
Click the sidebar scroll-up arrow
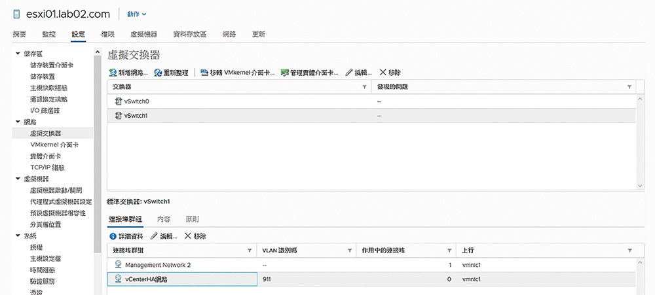click(x=98, y=52)
